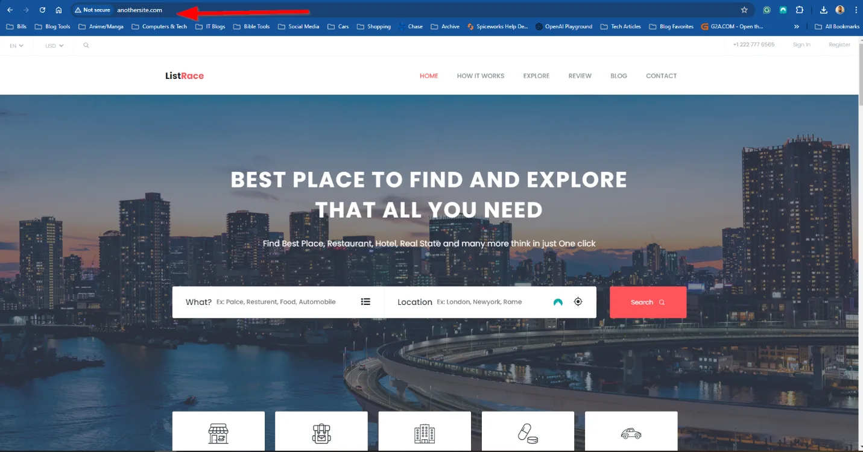
Task: Click the Location input field
Action: pos(492,302)
